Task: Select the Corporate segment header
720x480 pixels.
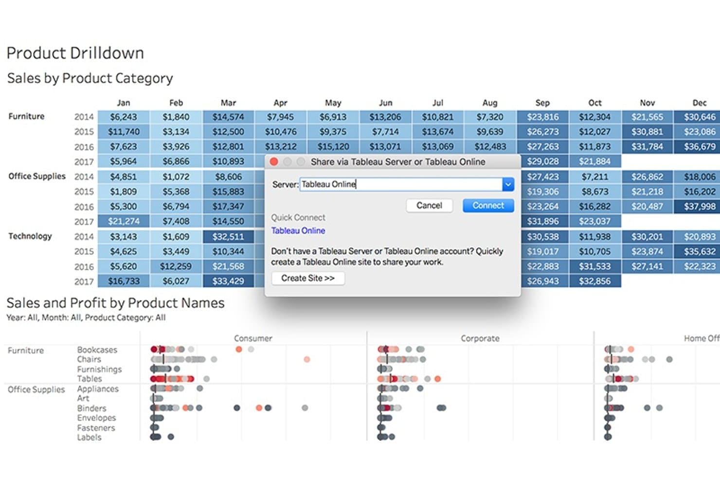Action: tap(480, 338)
